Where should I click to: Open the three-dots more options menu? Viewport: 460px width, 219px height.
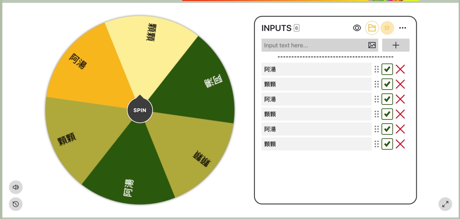point(402,28)
